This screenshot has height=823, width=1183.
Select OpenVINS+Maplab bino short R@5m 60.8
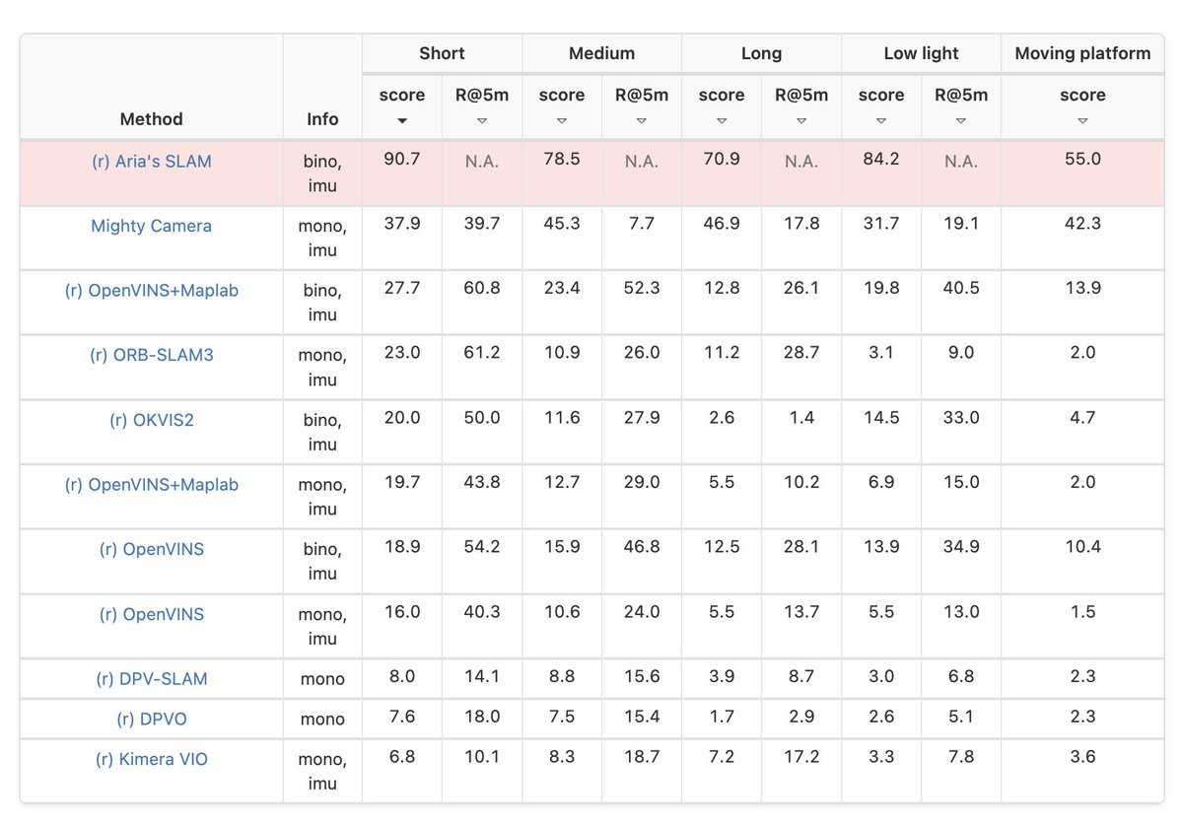pyautogui.click(x=482, y=289)
